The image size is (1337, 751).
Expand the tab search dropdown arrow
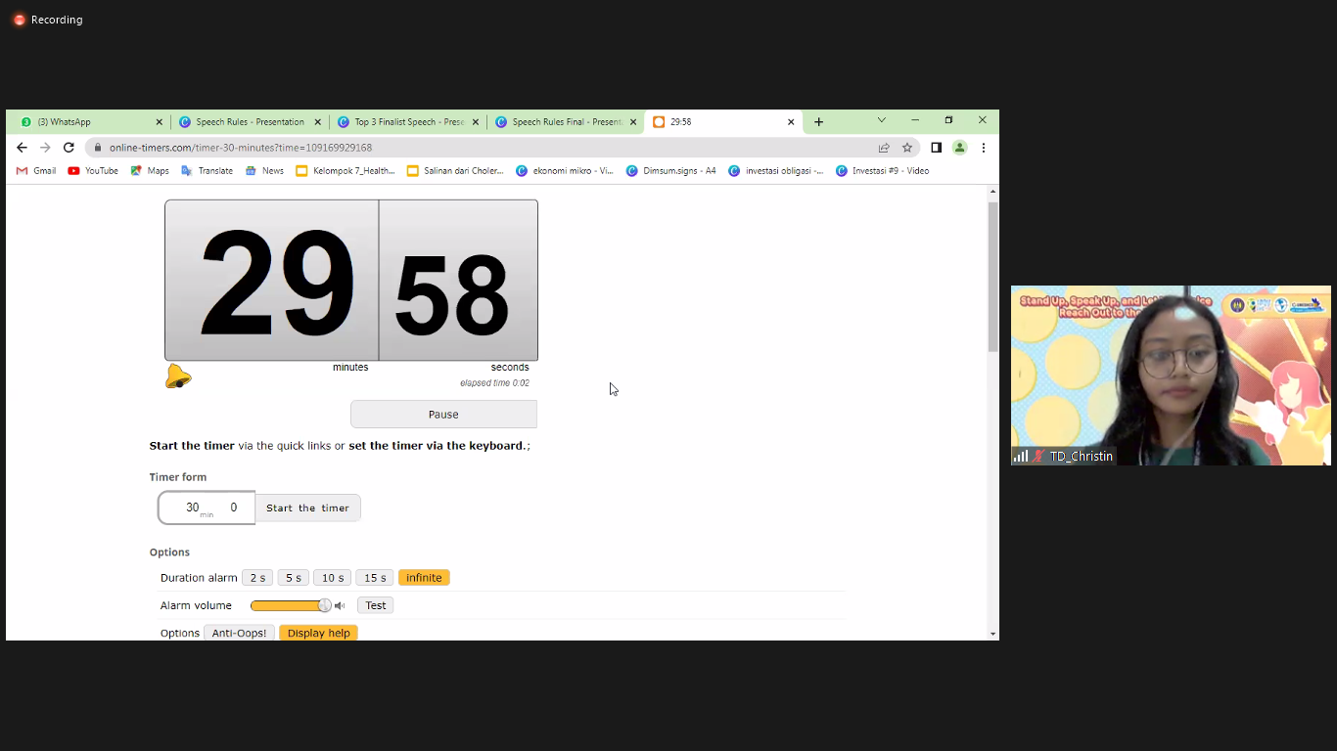coord(881,120)
